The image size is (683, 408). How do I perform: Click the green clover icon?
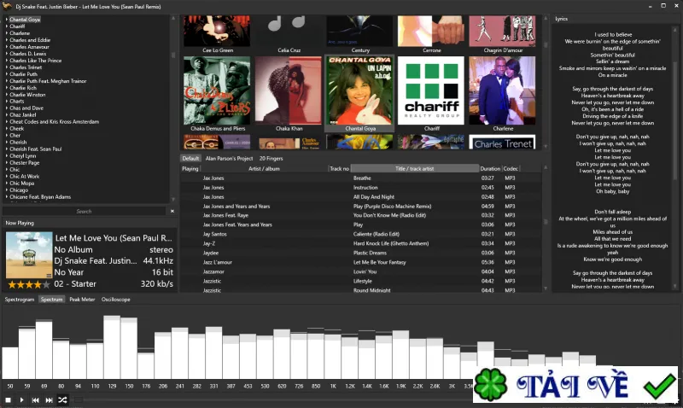tap(491, 385)
